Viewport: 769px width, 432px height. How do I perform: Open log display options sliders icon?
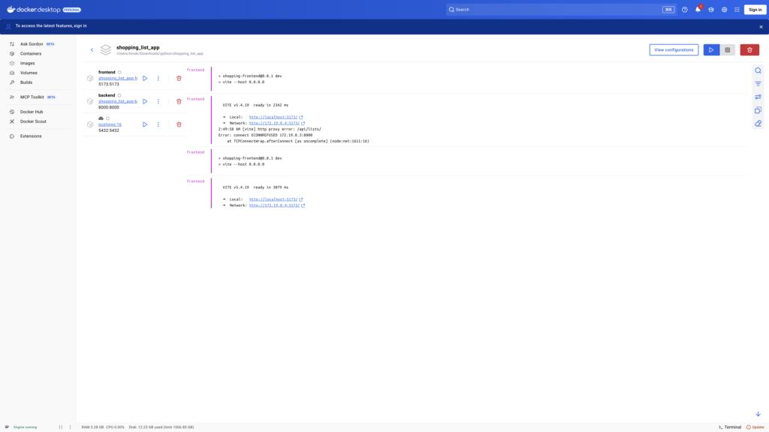(758, 97)
